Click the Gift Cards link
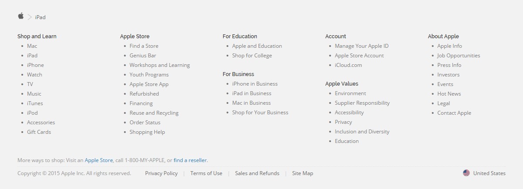The height and width of the screenshot is (189, 523). click(39, 132)
